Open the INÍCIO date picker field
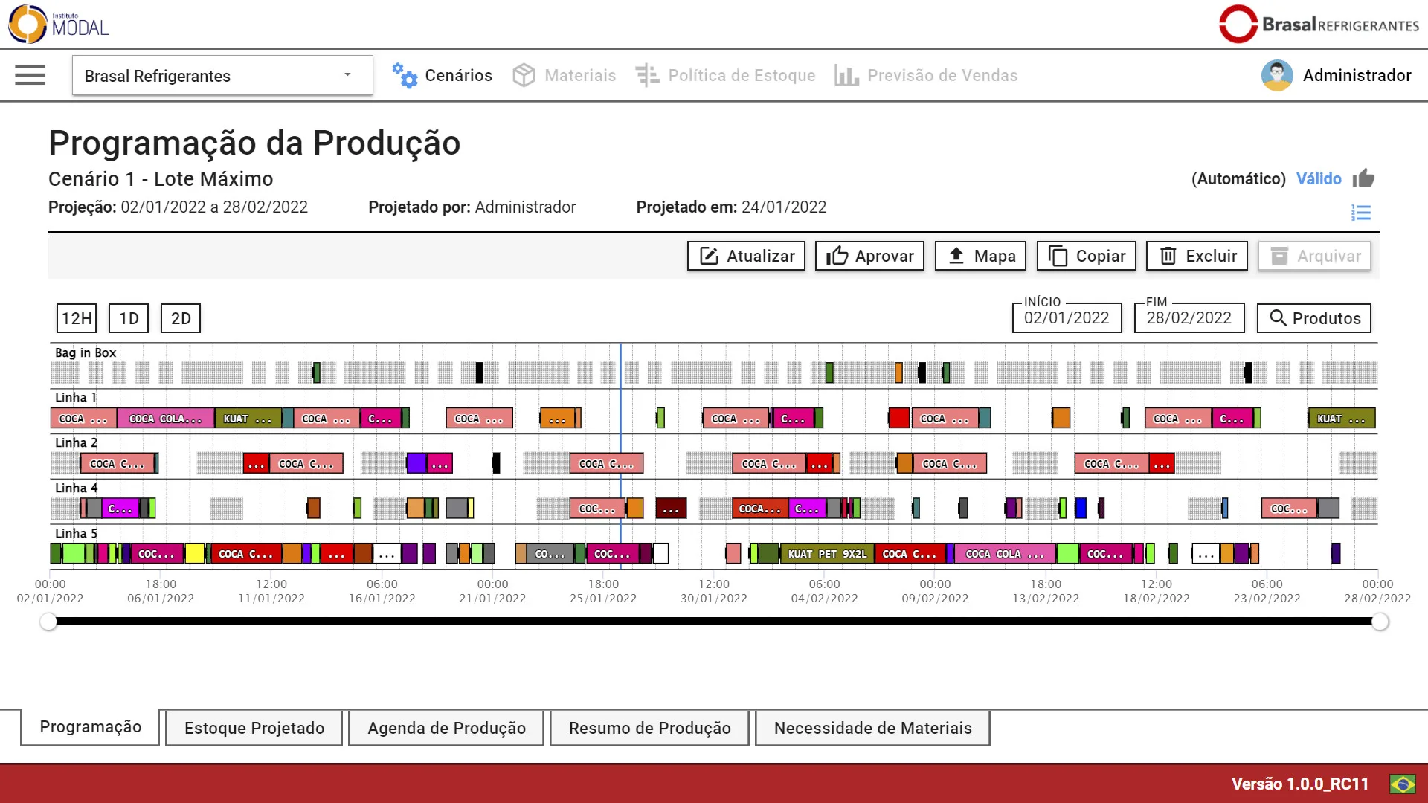Screen dimensions: 1428x803 point(1067,318)
